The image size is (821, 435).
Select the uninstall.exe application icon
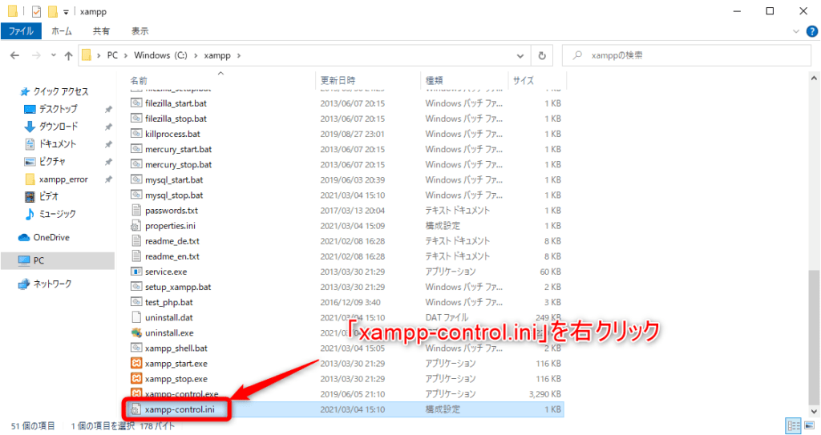click(x=136, y=332)
